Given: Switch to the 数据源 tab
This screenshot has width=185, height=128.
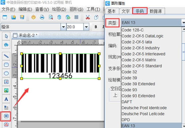Looking at the screenshot, I should [x=156, y=11].
